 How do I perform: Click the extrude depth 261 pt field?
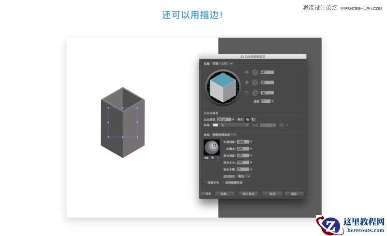pyautogui.click(x=224, y=119)
